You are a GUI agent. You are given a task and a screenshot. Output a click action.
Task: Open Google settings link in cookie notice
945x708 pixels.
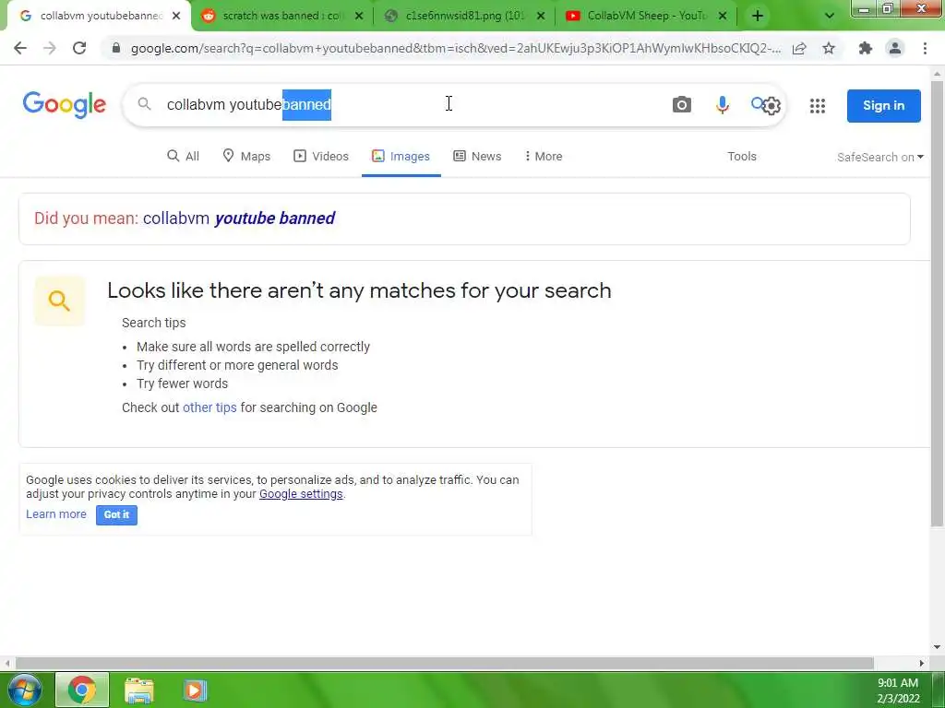point(301,494)
